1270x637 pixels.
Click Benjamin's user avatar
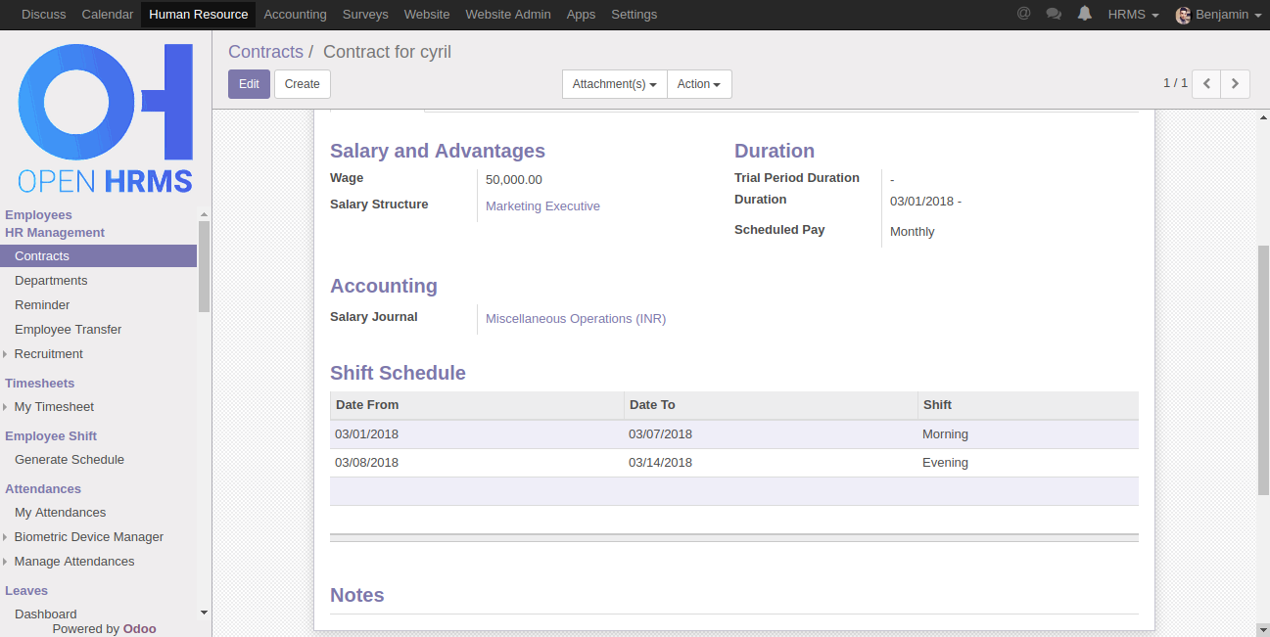[1183, 15]
